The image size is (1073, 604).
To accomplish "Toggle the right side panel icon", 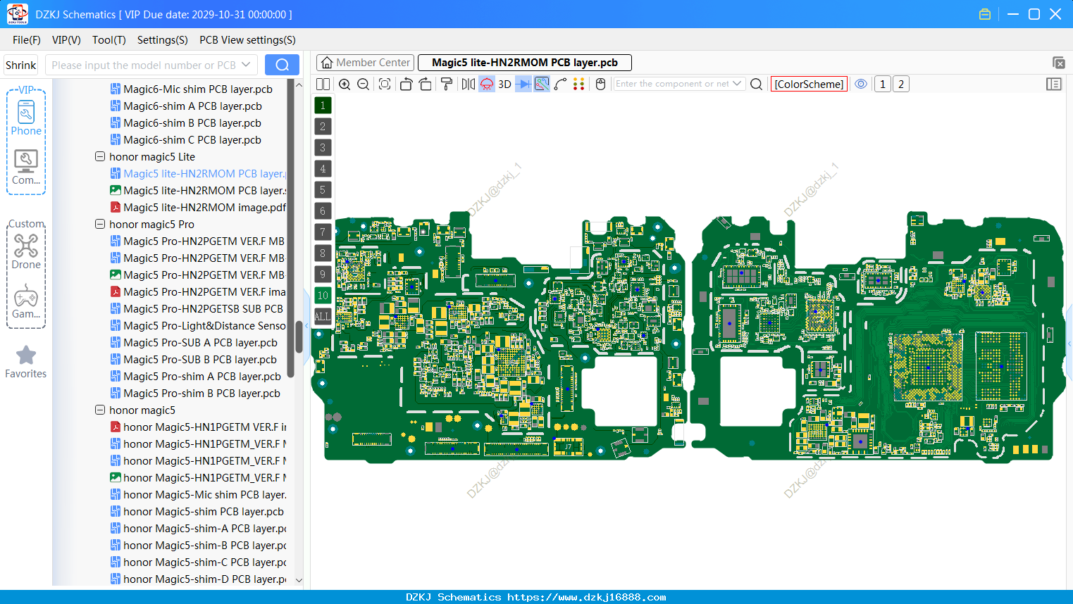I will 1054,84.
